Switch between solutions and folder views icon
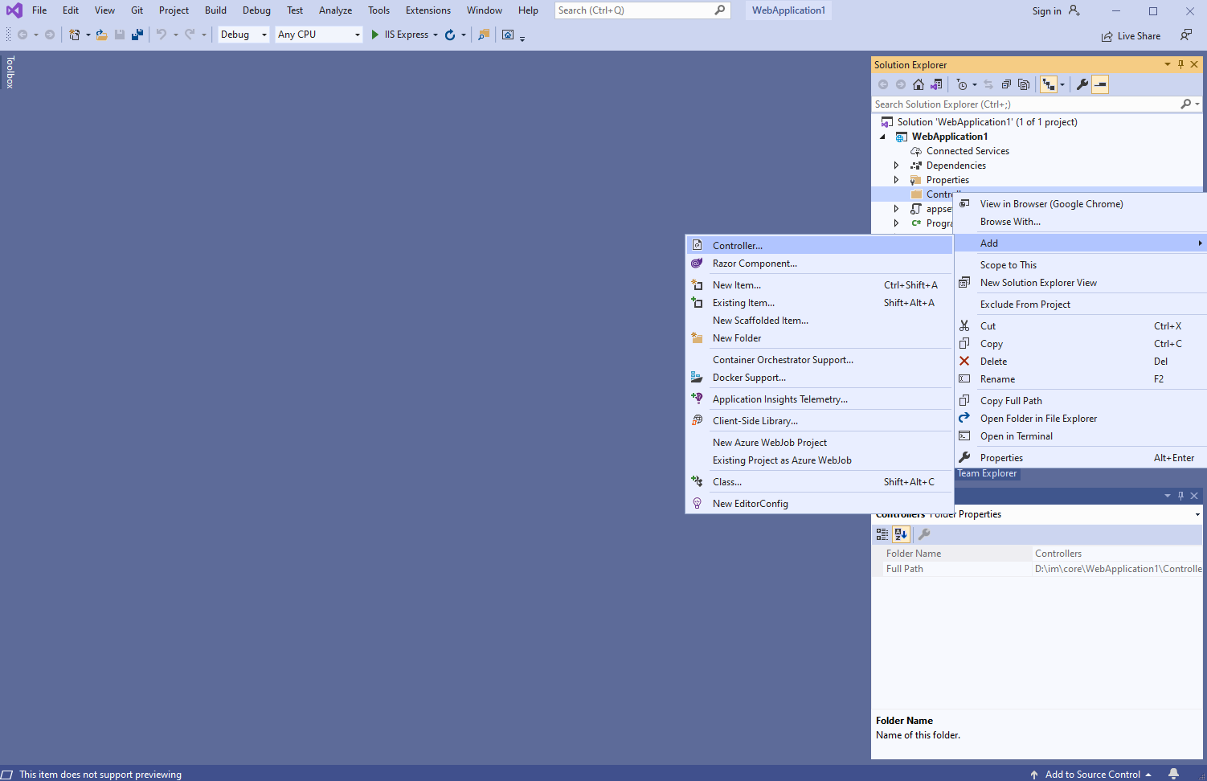 pyautogui.click(x=936, y=84)
